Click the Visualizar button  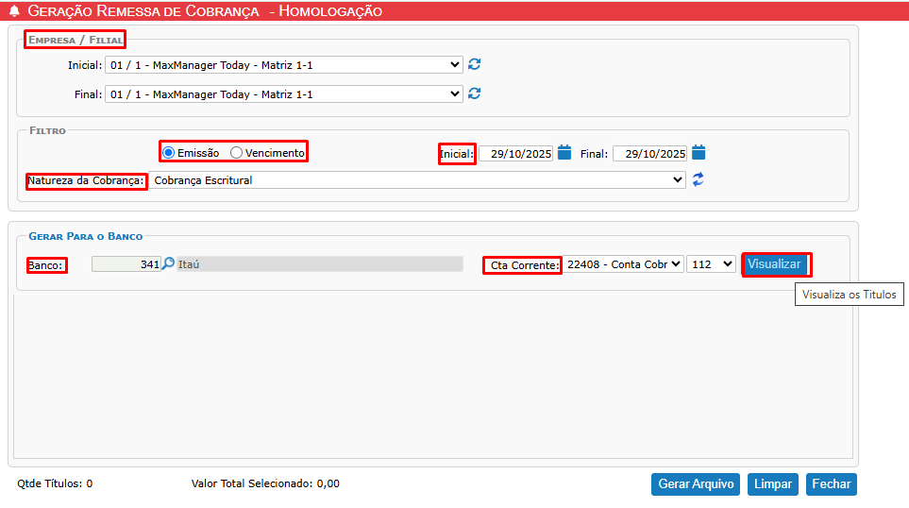click(774, 264)
